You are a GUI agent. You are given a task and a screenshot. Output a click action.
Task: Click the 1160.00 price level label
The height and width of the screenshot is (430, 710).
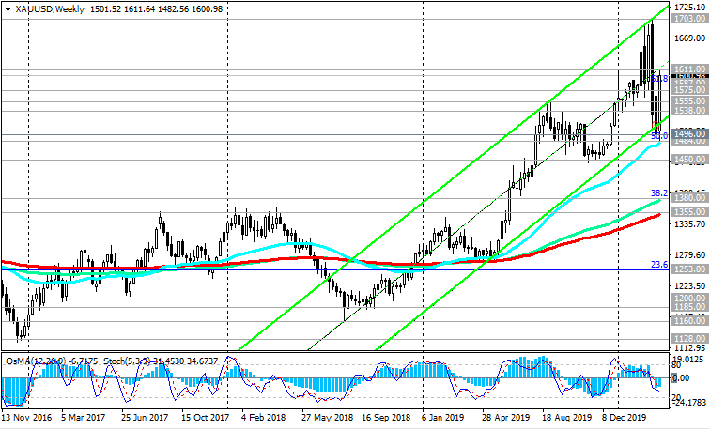click(x=689, y=320)
